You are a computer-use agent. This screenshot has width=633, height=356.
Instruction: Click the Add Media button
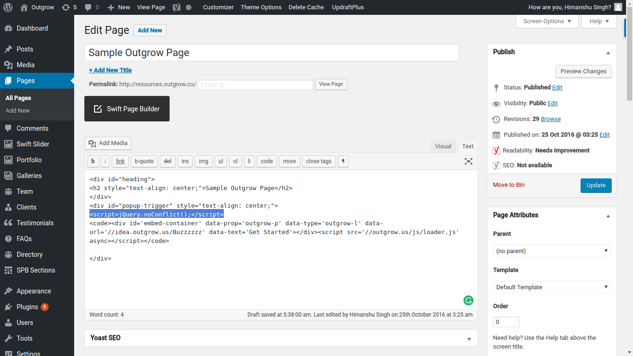click(x=108, y=143)
